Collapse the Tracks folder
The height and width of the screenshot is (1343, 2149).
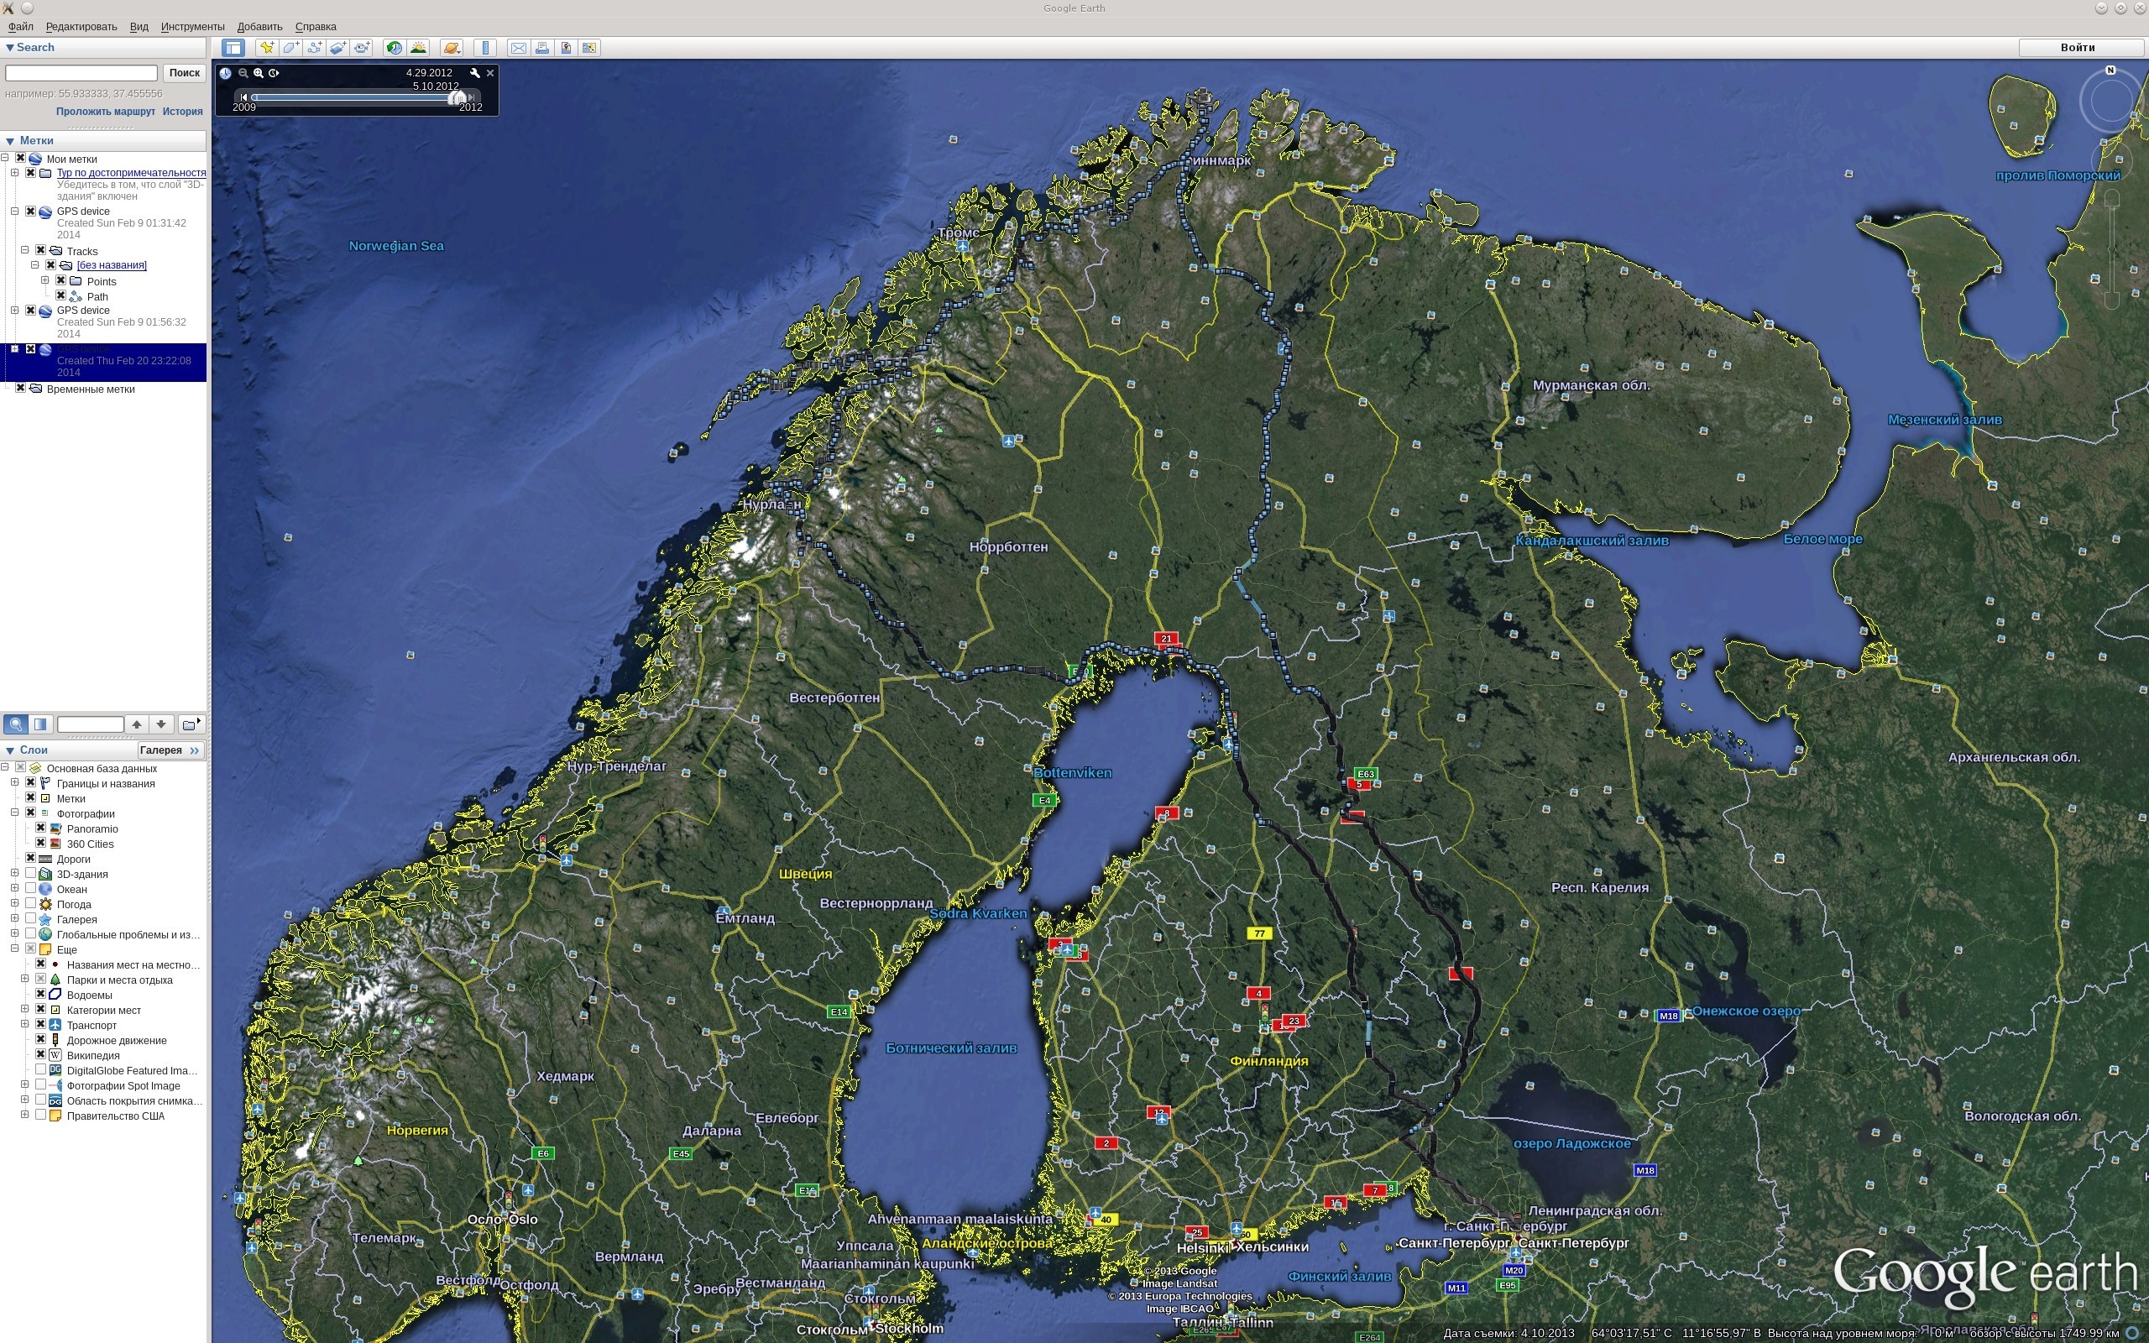coord(25,250)
